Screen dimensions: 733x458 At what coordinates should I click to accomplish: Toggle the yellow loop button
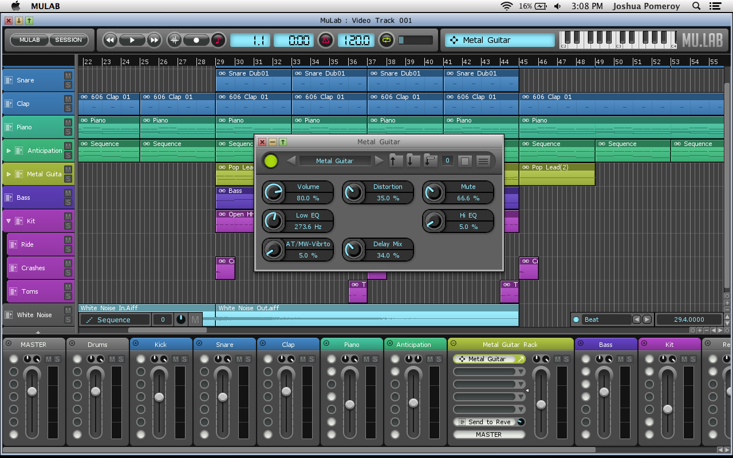coord(387,40)
